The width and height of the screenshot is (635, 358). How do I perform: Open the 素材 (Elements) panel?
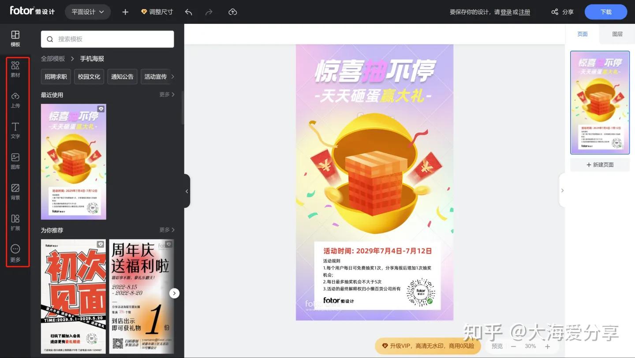15,69
